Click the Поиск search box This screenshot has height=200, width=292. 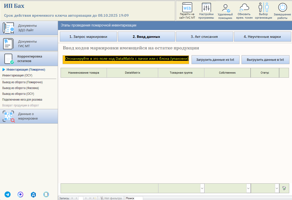(x=134, y=198)
